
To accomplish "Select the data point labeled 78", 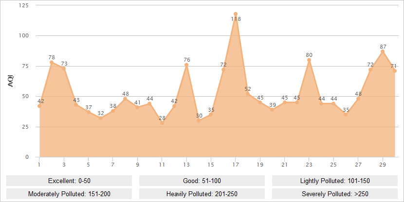I will 52,62.
